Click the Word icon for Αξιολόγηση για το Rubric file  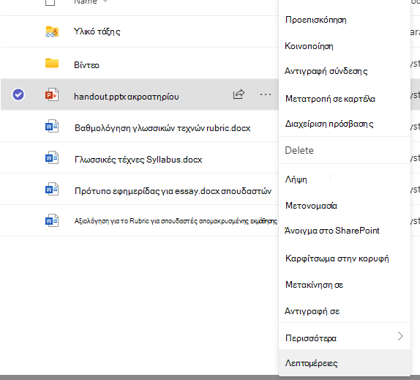52,221
